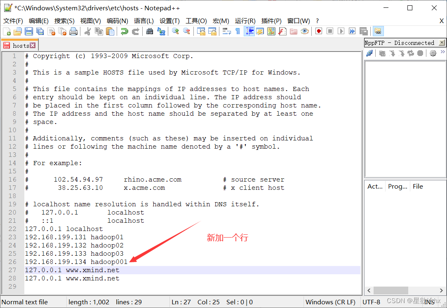The width and height of the screenshot is (447, 308).
Task: Click line 26 text 192.168.199.134 hadoop001
Action: 76,261
